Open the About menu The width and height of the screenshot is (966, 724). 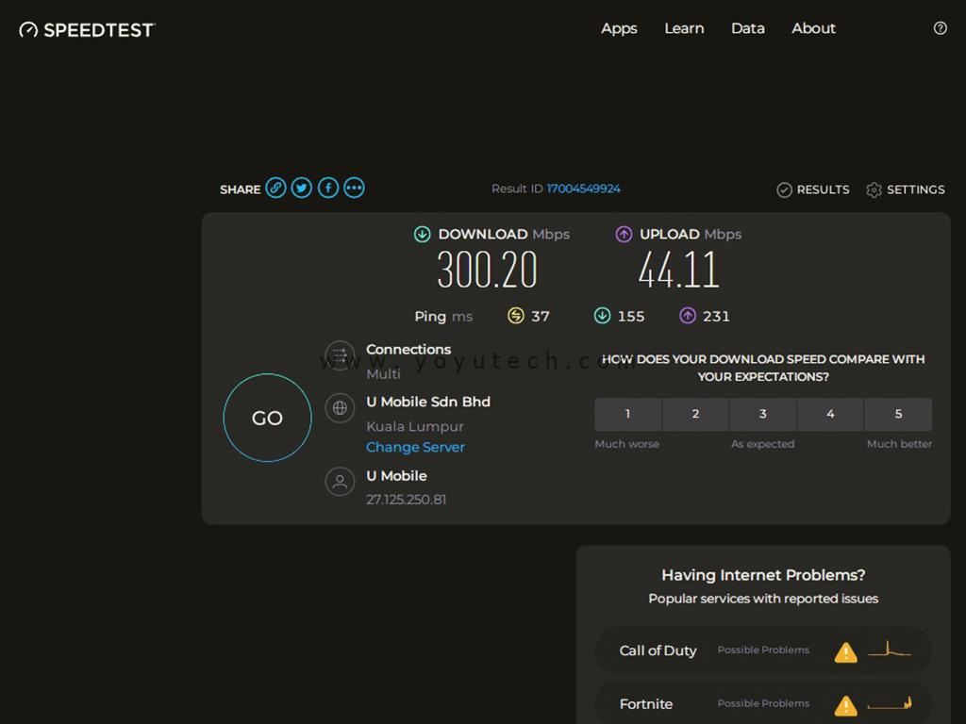[813, 28]
